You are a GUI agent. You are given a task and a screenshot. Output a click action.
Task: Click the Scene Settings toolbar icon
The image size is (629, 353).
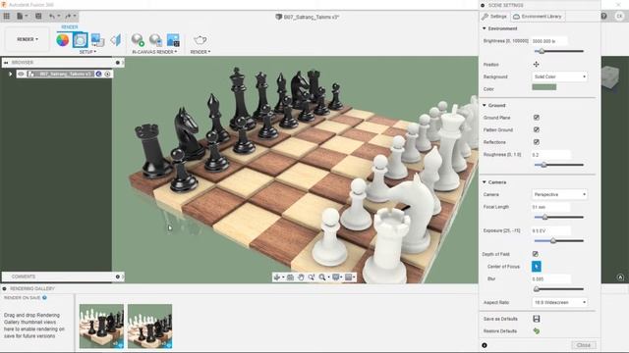80,40
